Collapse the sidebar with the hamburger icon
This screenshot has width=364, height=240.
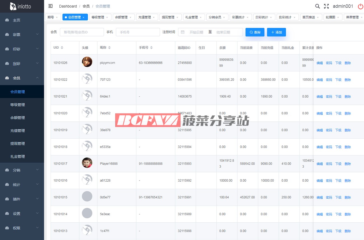tap(51, 6)
